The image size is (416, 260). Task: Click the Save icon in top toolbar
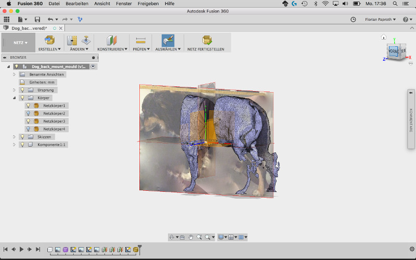[x=37, y=19]
